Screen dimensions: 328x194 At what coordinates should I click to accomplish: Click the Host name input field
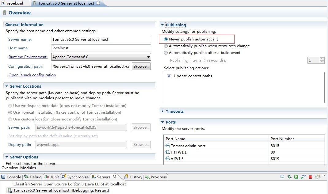[101, 48]
